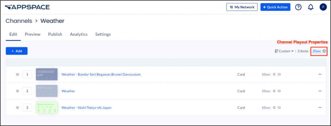Click the drag handle for item 3
Image resolution: width=331 pixels, height=126 pixels.
click(x=17, y=108)
